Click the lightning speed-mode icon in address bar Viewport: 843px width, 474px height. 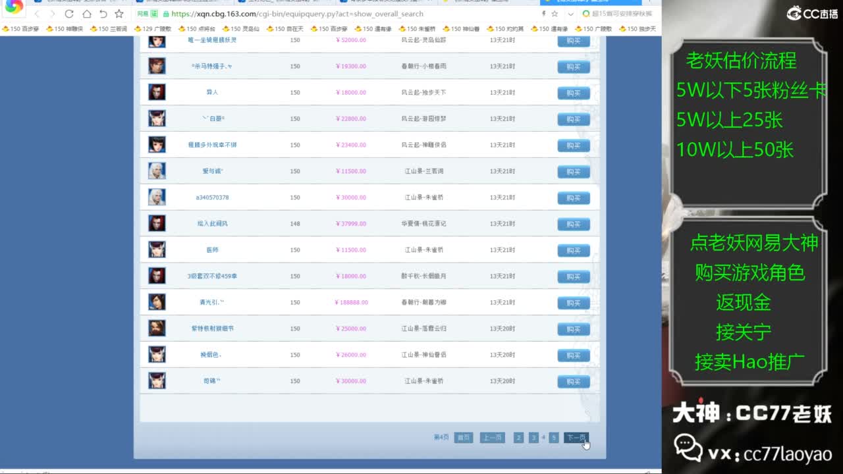(x=543, y=14)
